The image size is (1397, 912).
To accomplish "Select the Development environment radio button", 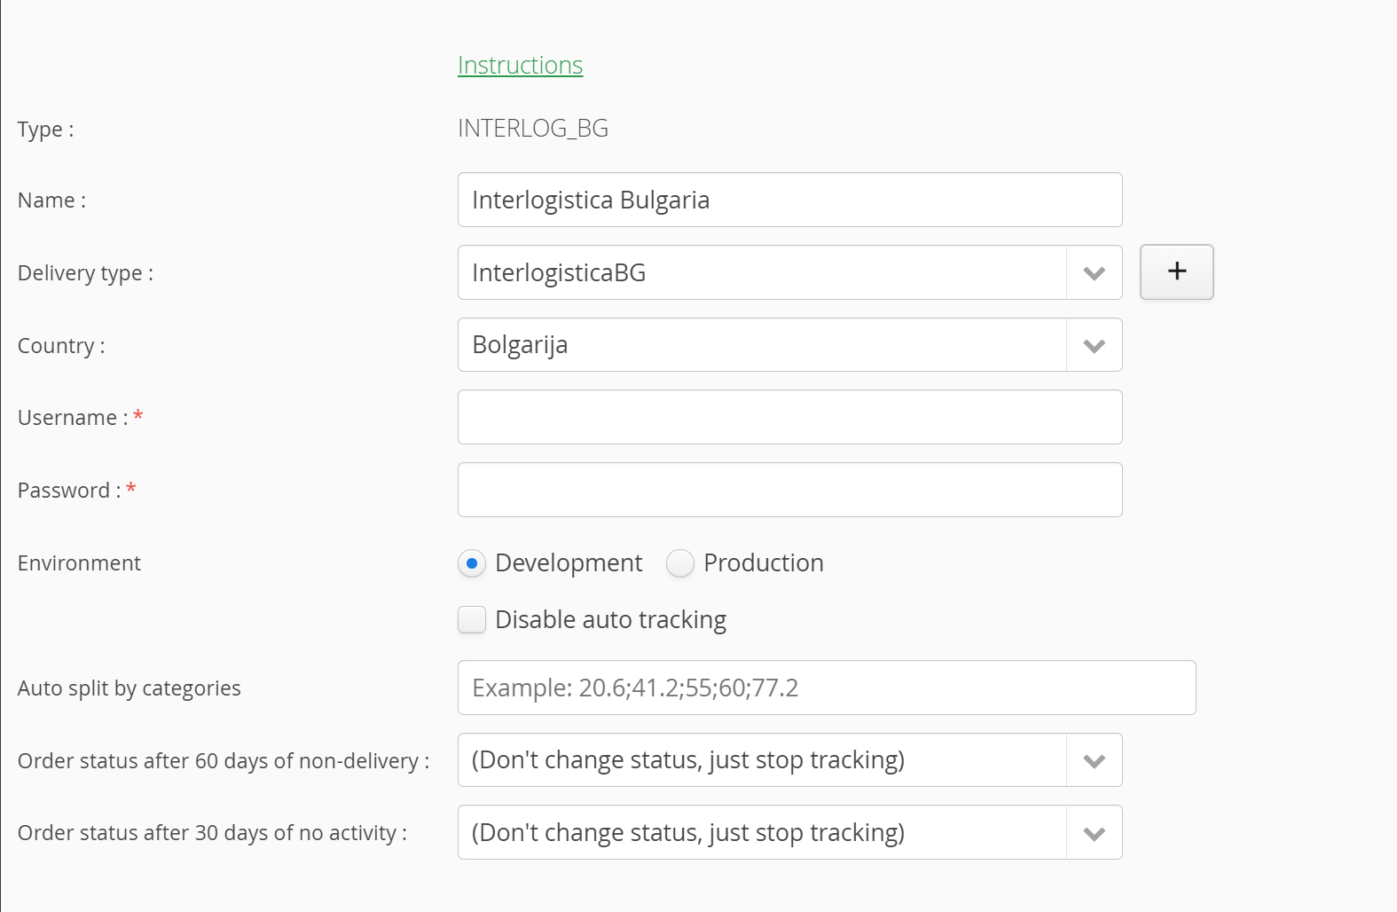I will click(x=472, y=563).
